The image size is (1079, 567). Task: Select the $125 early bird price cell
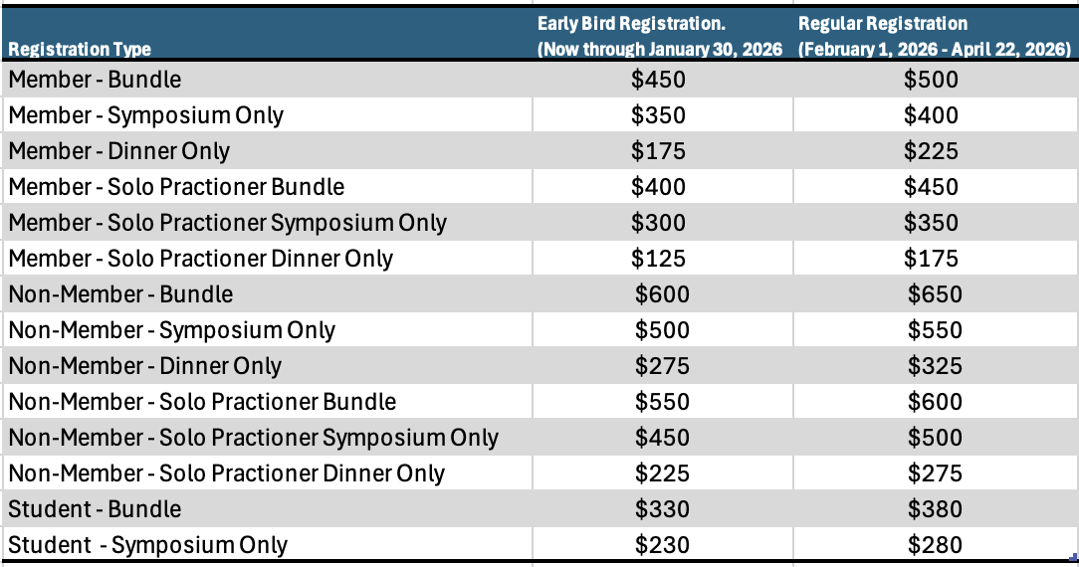coord(659,259)
